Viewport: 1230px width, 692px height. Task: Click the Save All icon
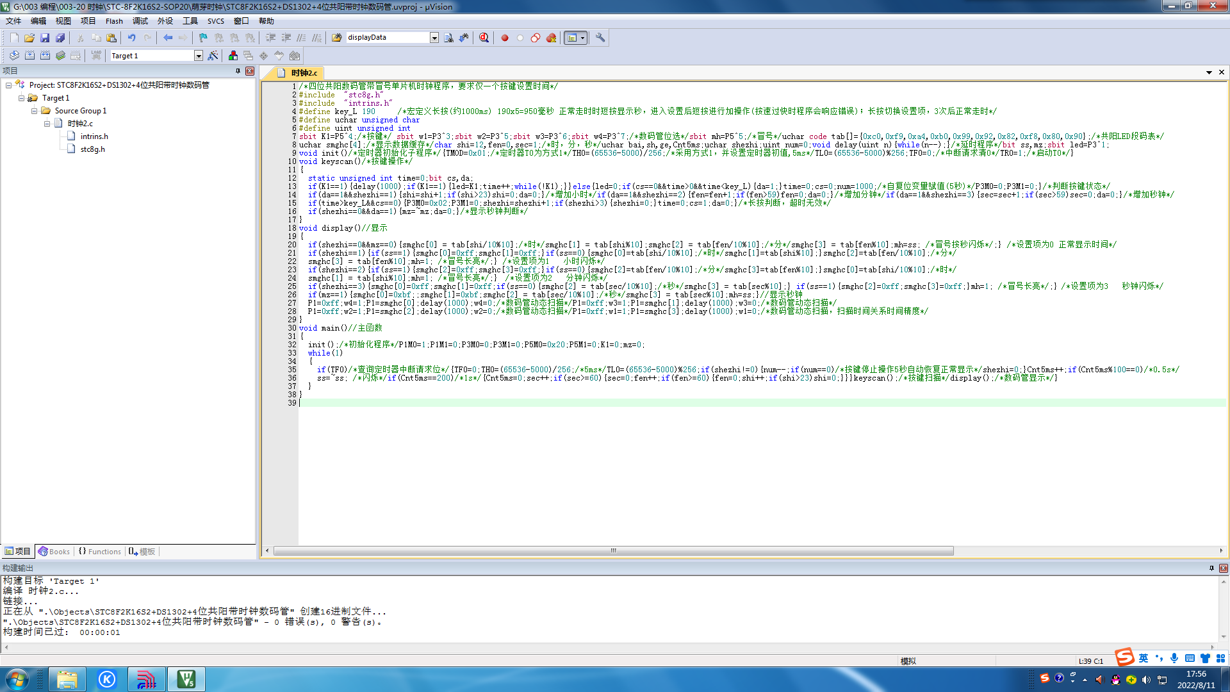pyautogui.click(x=60, y=38)
